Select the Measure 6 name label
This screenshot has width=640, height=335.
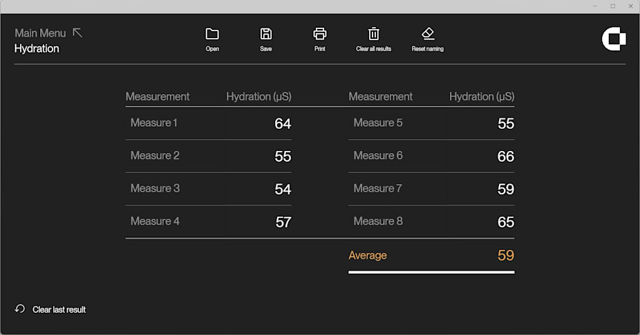click(378, 156)
